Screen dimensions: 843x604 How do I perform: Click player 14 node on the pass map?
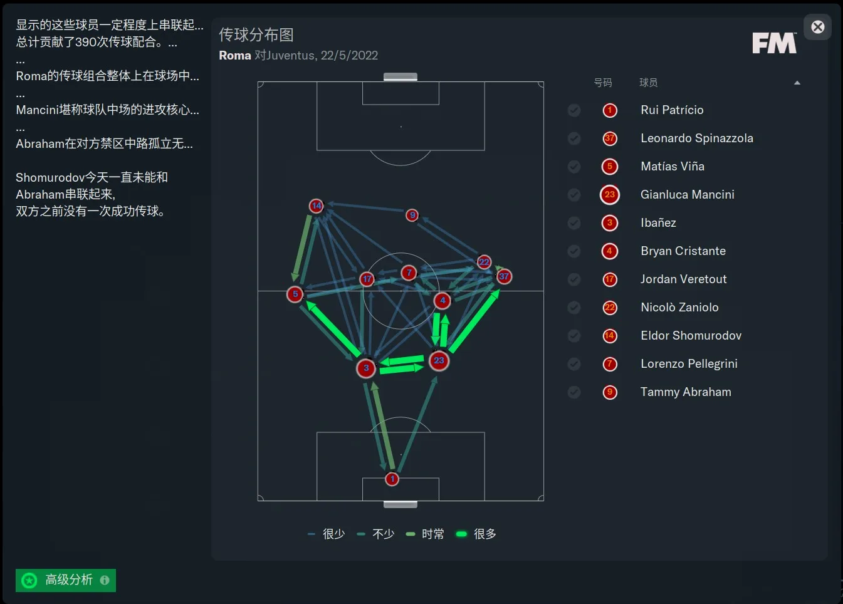pyautogui.click(x=317, y=206)
